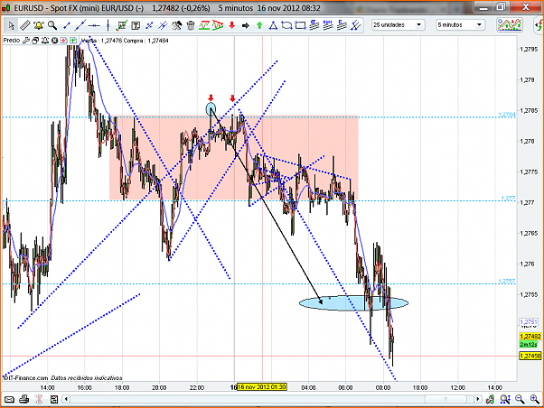544x408 pixels.
Task: Select the horizontal line tool
Action: [94, 25]
